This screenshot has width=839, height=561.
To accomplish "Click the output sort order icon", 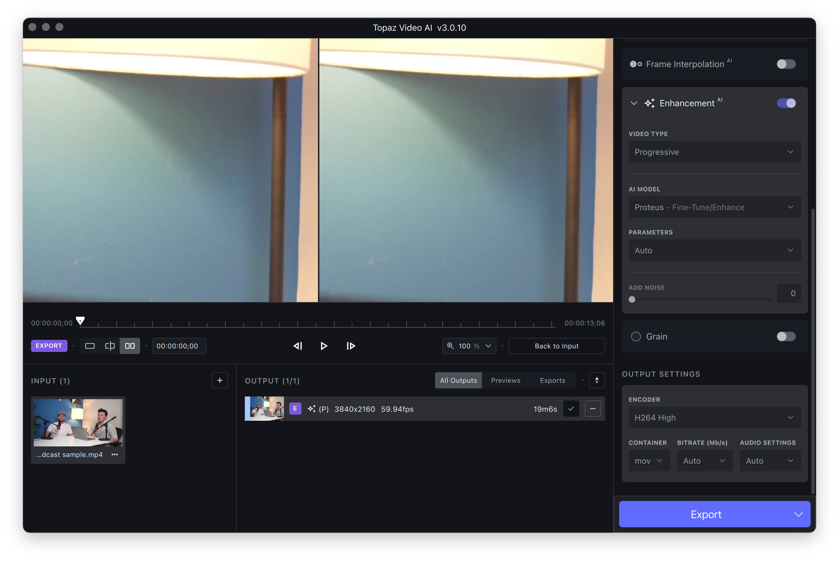I will point(597,380).
